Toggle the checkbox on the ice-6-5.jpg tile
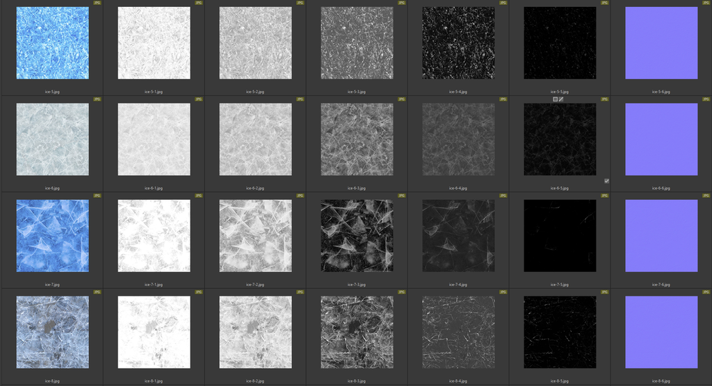This screenshot has height=386, width=712. coord(606,181)
